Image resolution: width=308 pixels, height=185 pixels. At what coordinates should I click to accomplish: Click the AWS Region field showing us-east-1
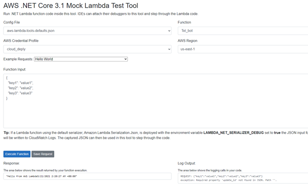click(x=243, y=49)
